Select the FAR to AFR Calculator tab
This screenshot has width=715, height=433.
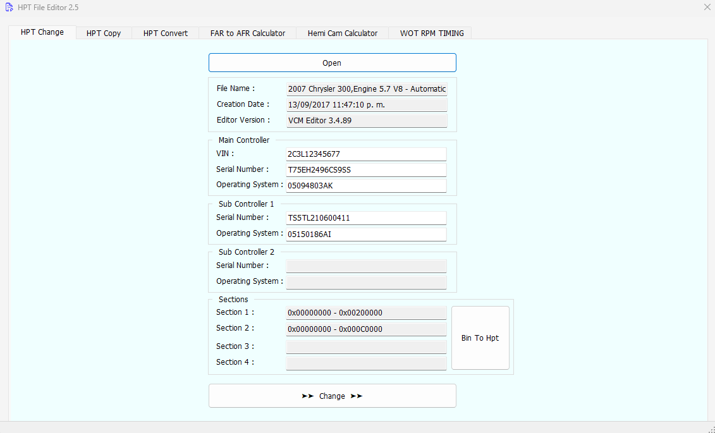(x=248, y=33)
